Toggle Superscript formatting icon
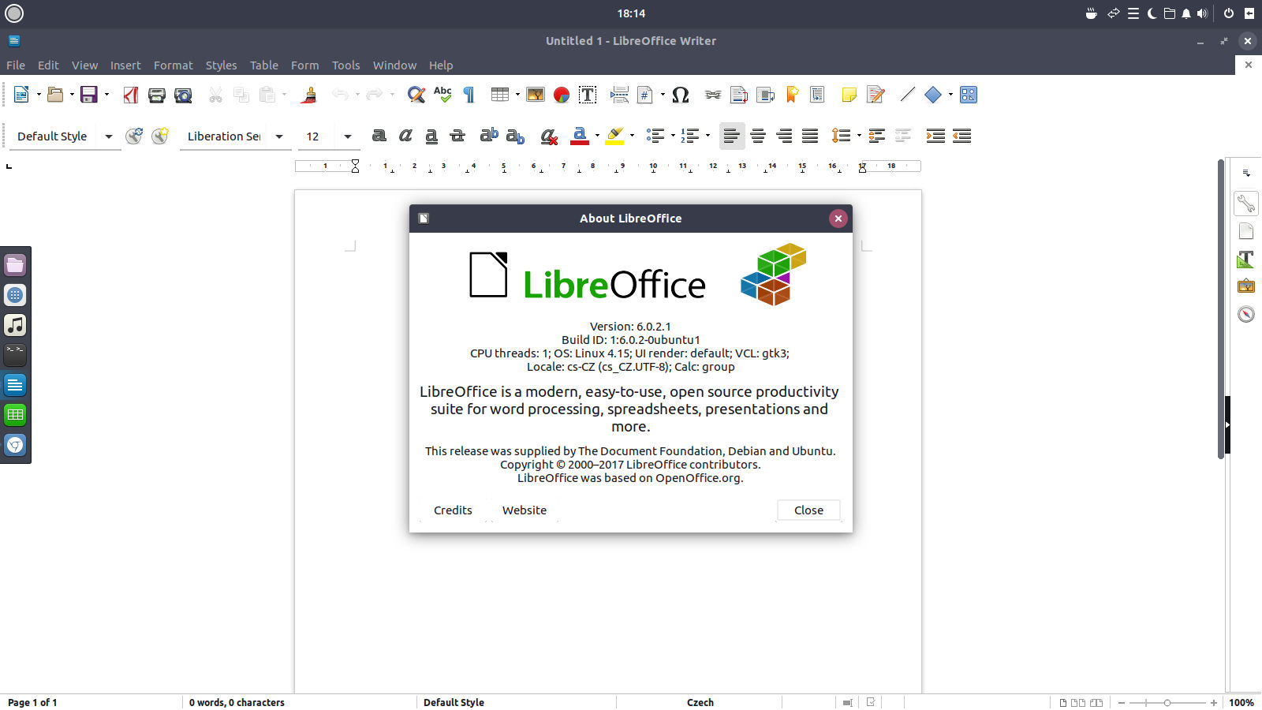The image size is (1262, 710). tap(489, 135)
